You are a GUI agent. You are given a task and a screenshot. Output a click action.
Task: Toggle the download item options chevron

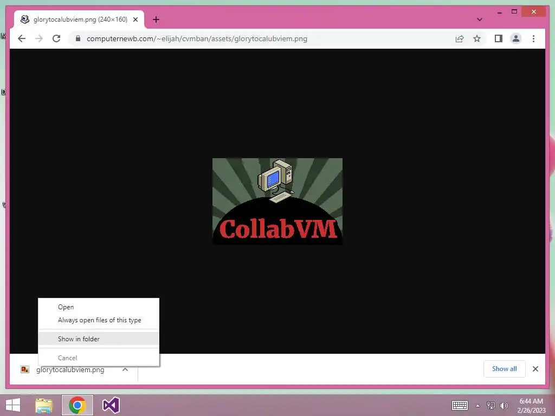click(125, 369)
